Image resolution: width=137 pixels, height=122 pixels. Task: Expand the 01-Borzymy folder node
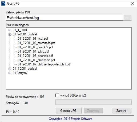coord(10,73)
